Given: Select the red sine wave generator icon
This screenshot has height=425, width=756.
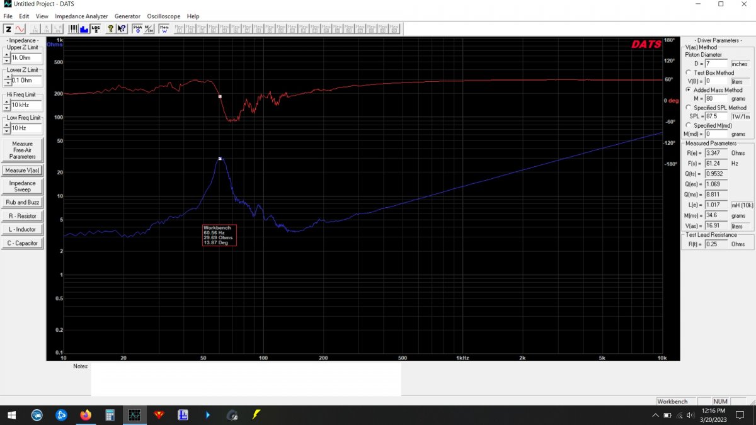Looking at the screenshot, I should (x=20, y=28).
